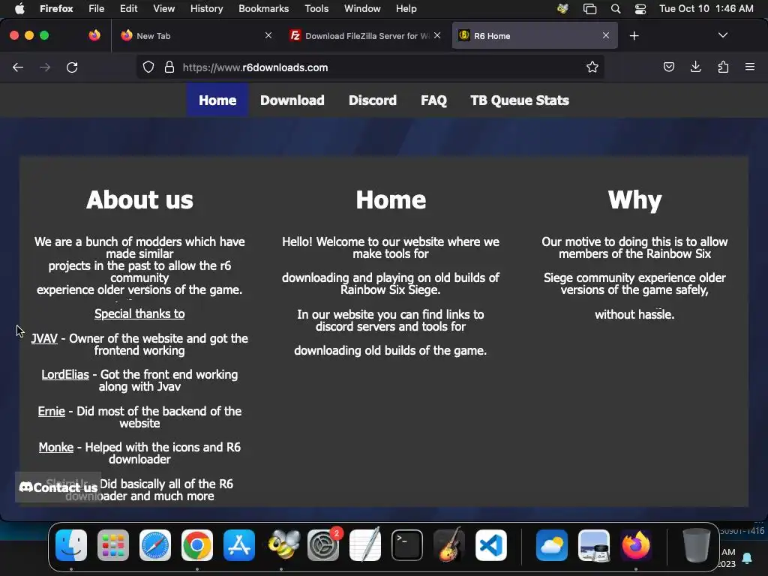Open the Pocket save icon
This screenshot has height=576, width=768.
(668, 67)
